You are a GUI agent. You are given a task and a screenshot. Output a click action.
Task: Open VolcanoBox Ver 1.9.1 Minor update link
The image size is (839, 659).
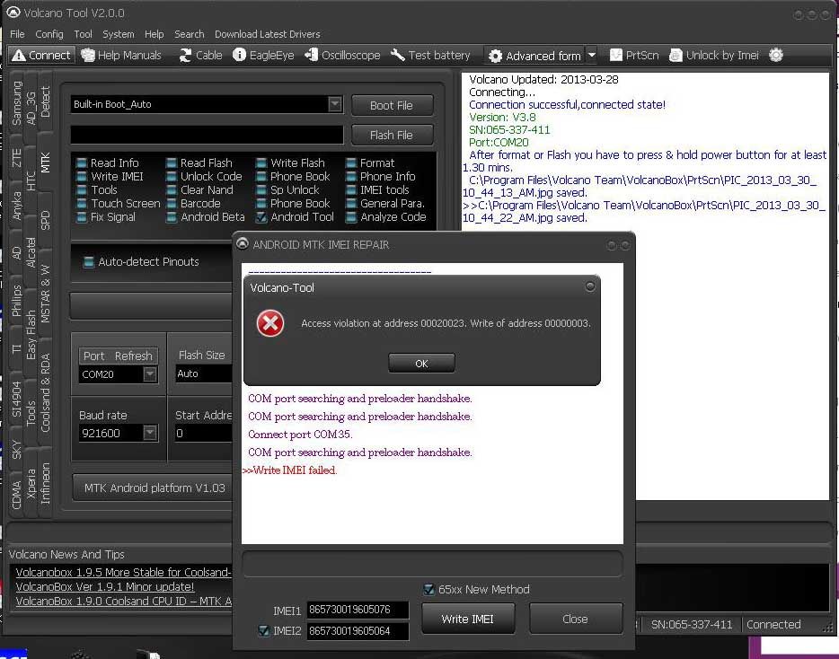105,587
